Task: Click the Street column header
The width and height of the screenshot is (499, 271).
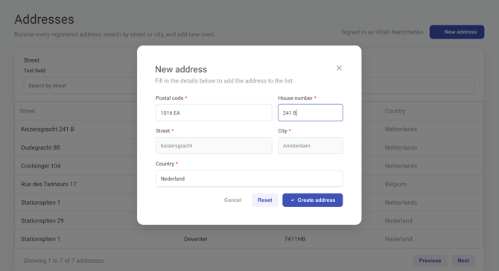Action: click(28, 111)
